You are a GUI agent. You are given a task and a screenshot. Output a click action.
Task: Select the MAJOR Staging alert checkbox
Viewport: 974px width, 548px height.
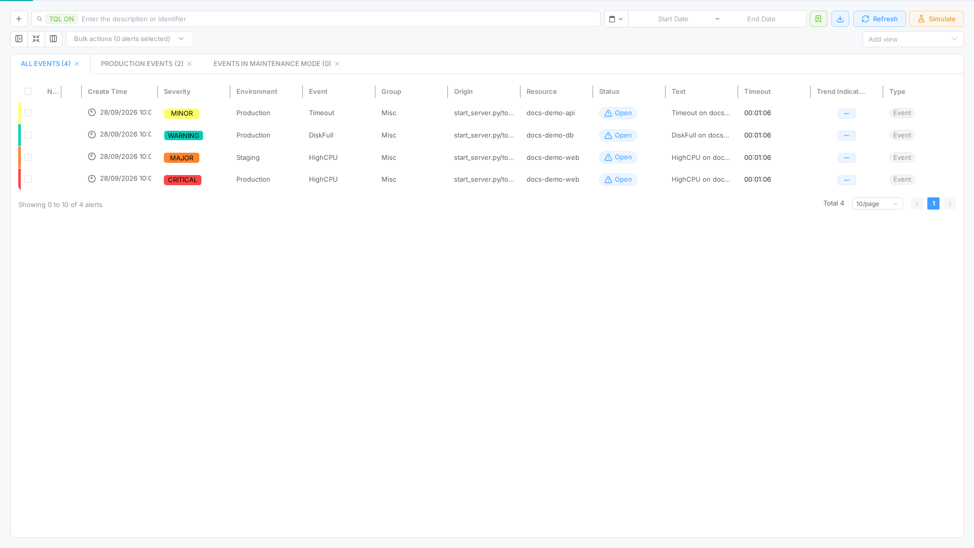(x=28, y=157)
